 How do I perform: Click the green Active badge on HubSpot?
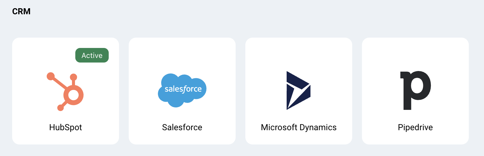(x=92, y=55)
